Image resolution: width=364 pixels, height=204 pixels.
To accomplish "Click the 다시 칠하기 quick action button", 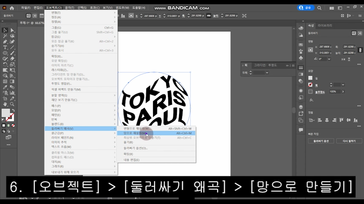I will pos(349,141).
